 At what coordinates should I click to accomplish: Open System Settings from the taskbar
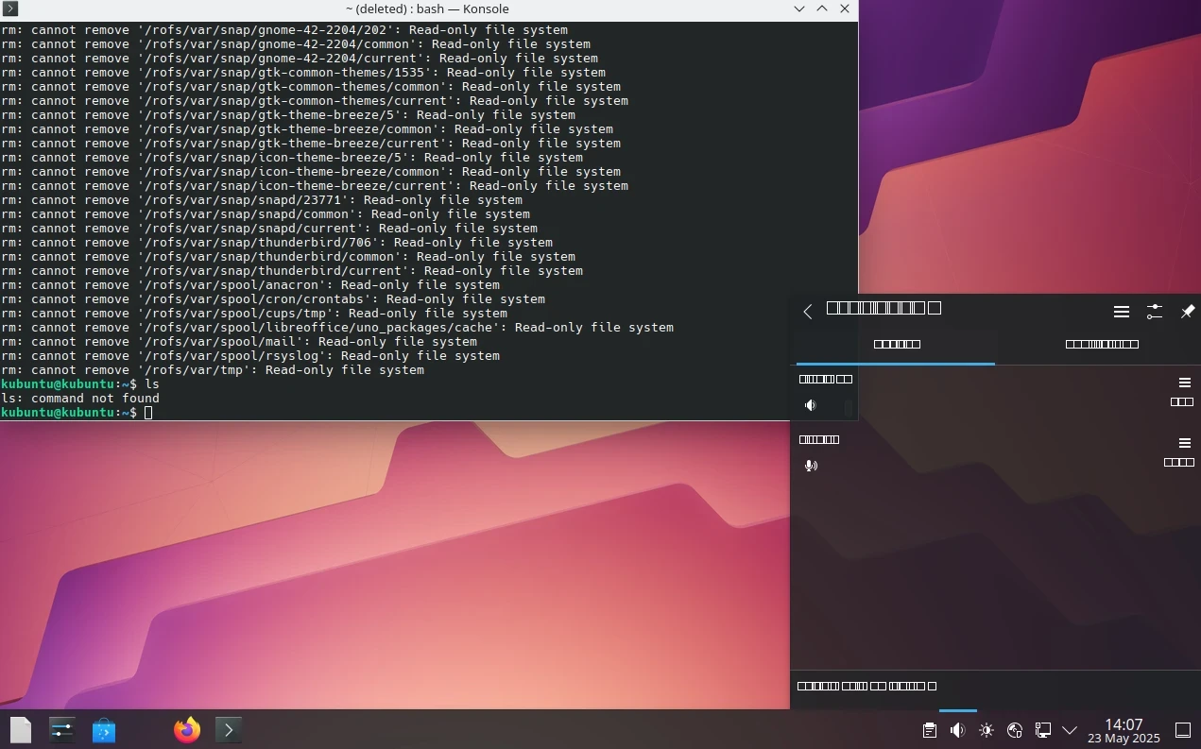[x=62, y=730]
